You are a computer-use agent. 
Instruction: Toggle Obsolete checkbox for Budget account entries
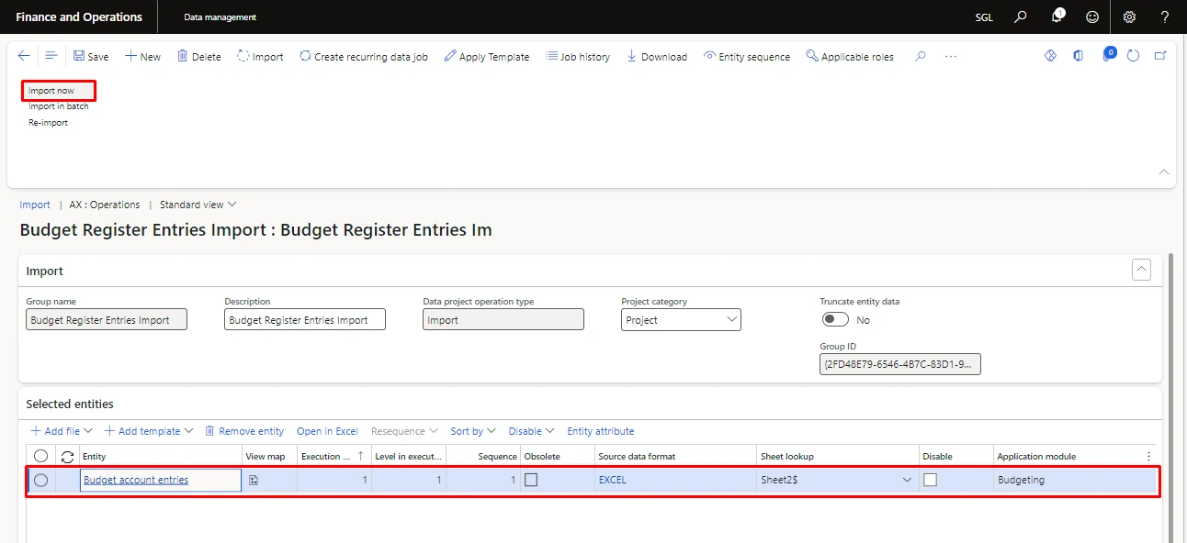click(531, 480)
